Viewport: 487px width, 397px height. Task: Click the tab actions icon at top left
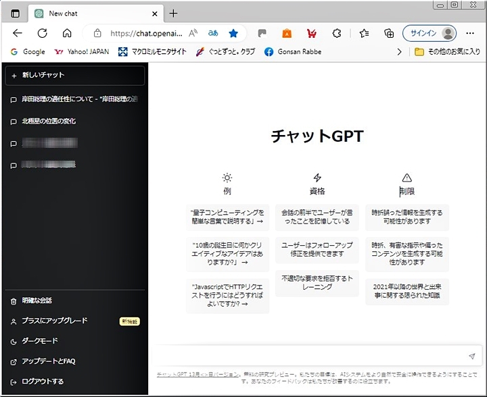[x=16, y=14]
